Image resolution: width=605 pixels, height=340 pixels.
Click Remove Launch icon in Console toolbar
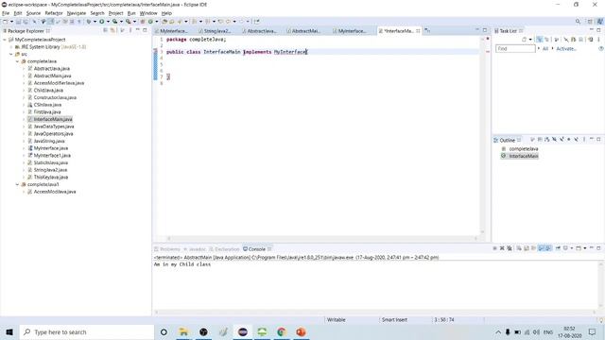pos(502,248)
